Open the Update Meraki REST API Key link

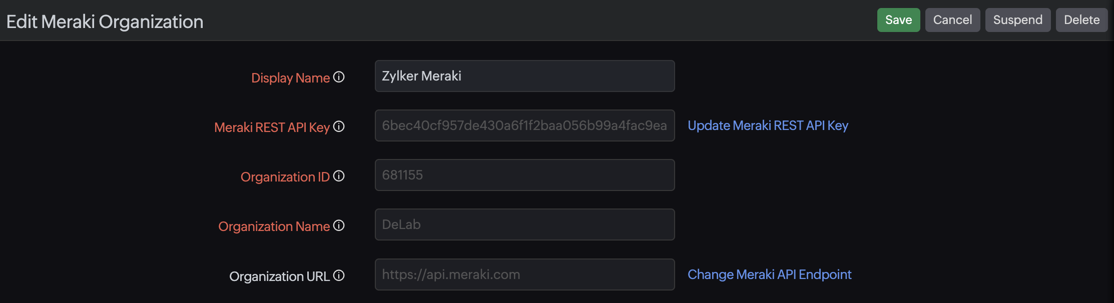768,125
